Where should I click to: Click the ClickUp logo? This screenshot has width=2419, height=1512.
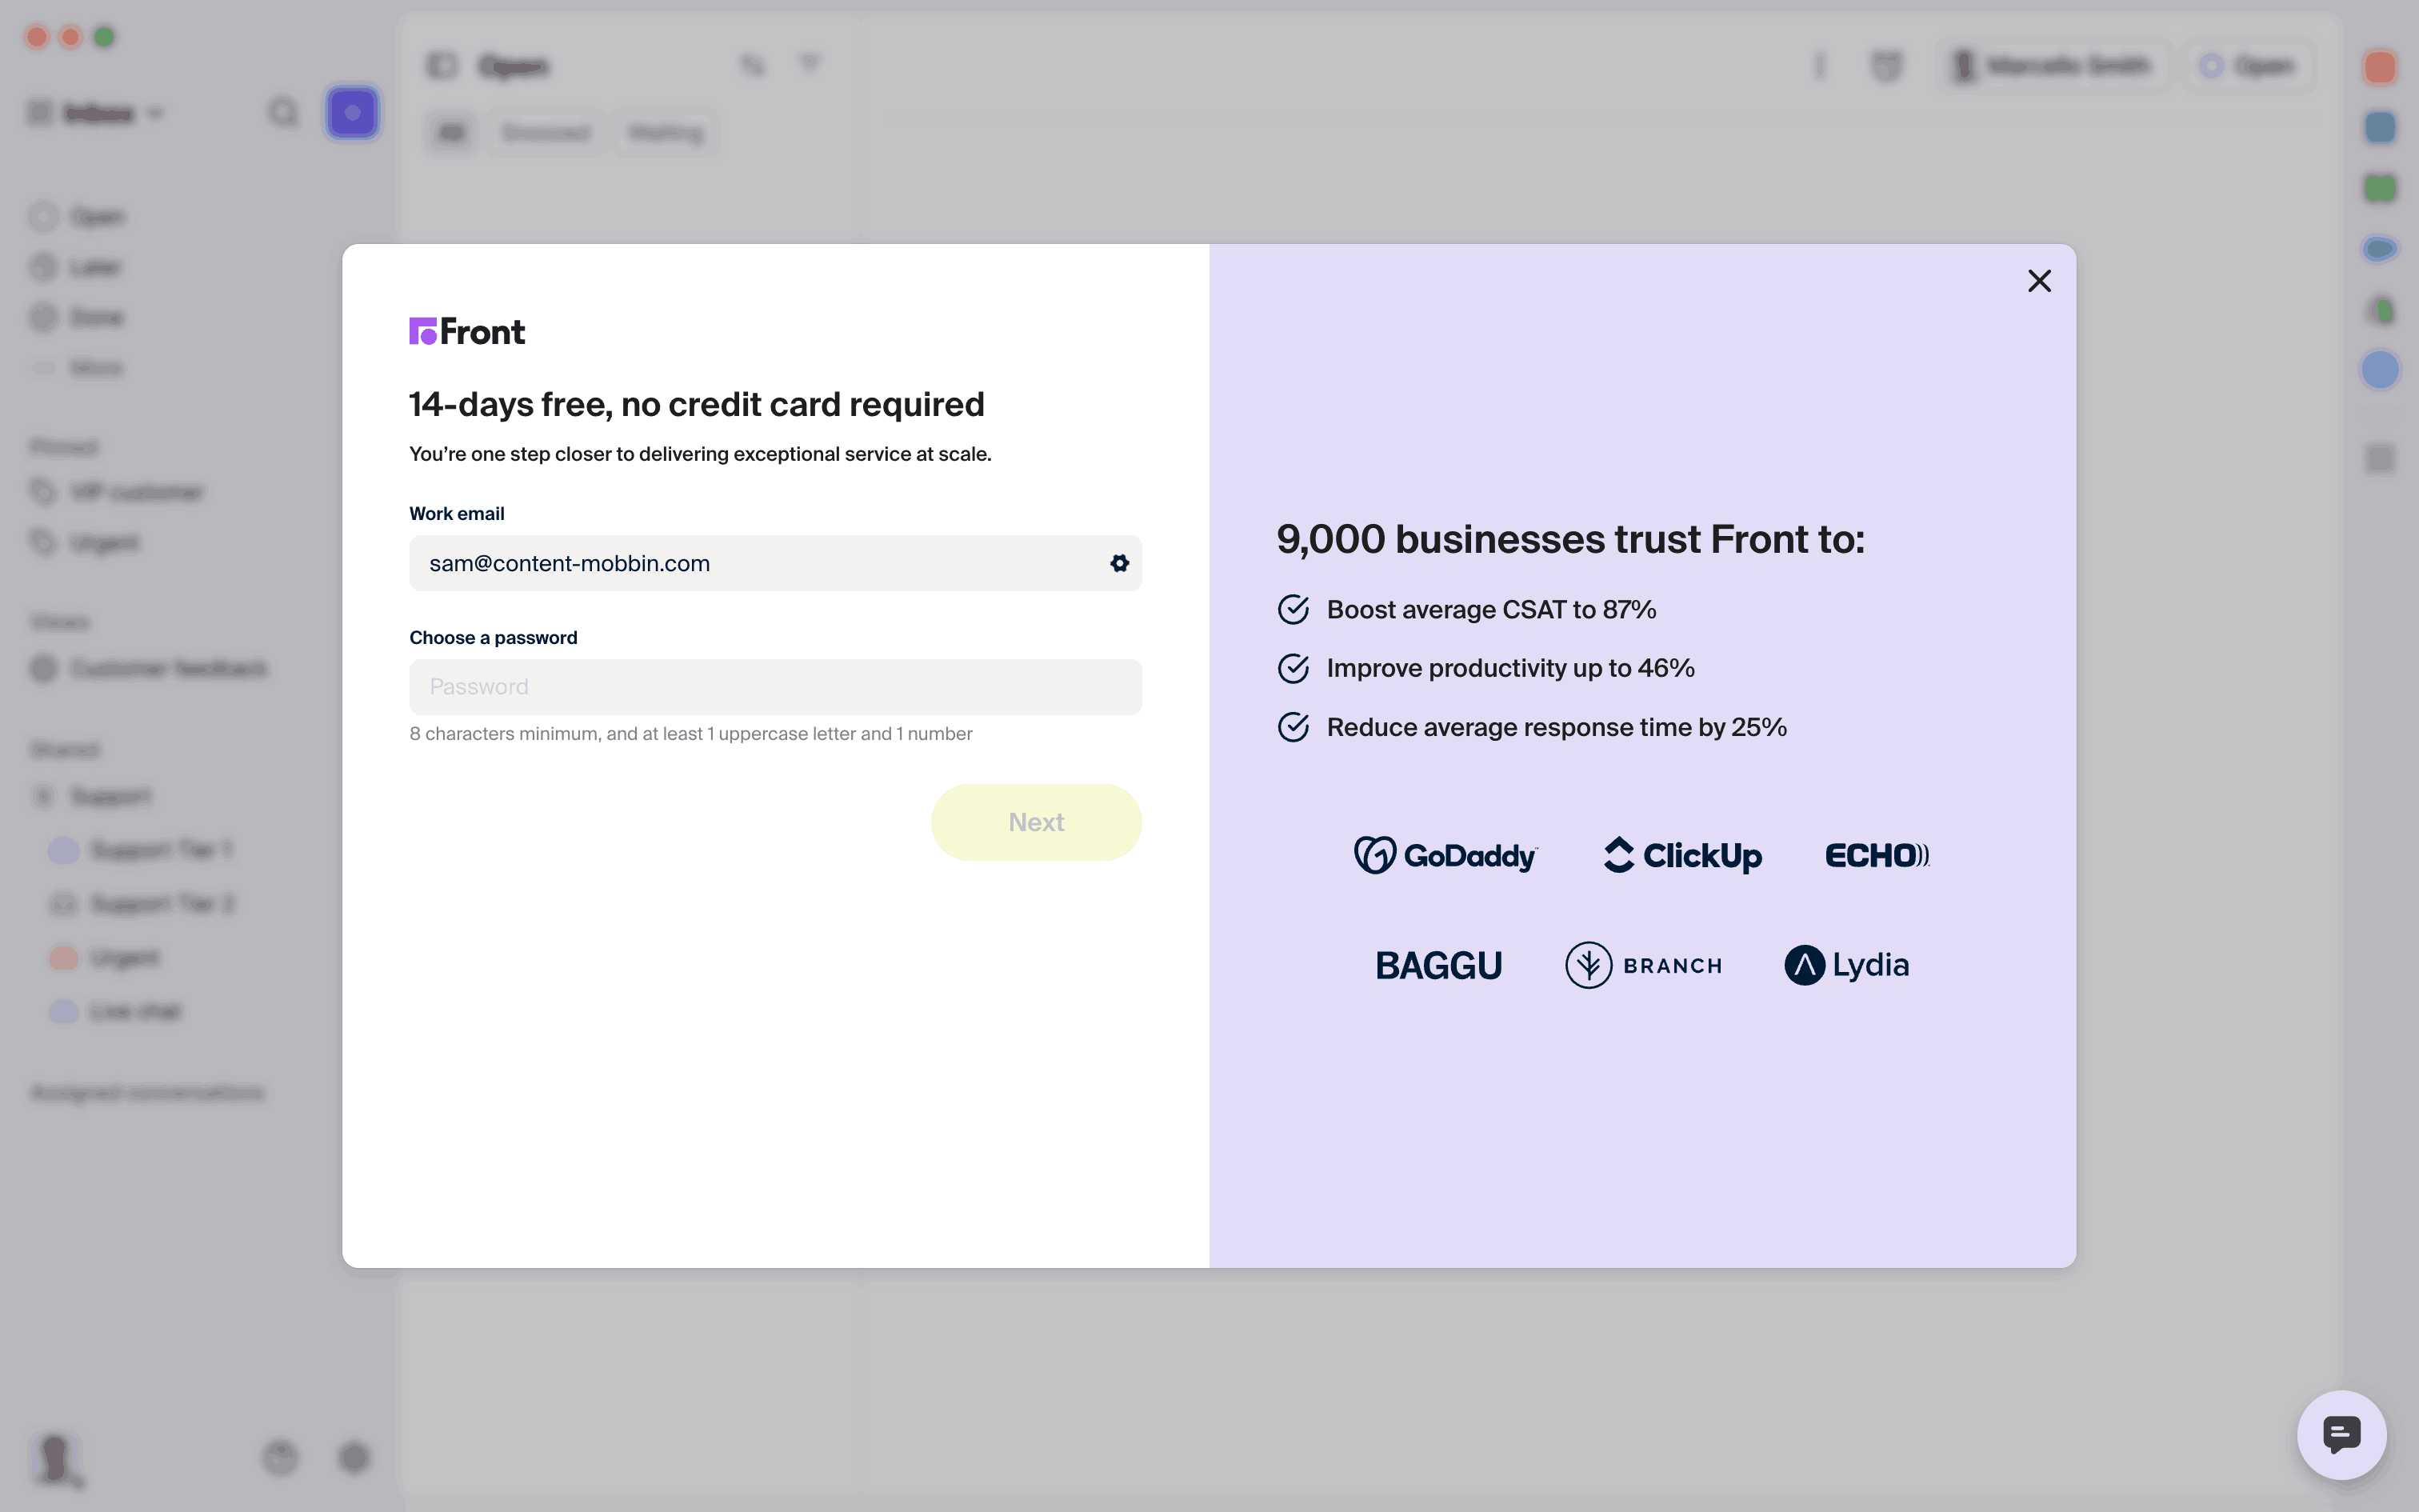pos(1683,855)
